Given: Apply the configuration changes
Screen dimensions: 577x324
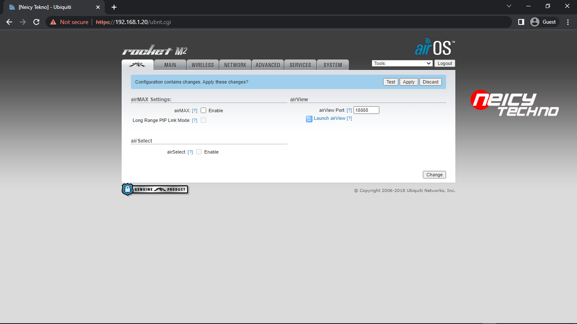Looking at the screenshot, I should point(408,82).
